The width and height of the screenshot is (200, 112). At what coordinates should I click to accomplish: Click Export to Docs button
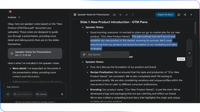165,15
